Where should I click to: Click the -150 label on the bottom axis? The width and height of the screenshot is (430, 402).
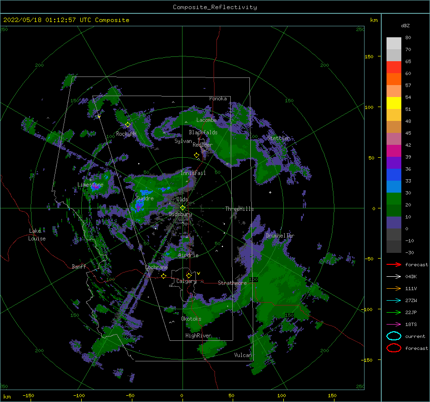pyautogui.click(x=28, y=395)
